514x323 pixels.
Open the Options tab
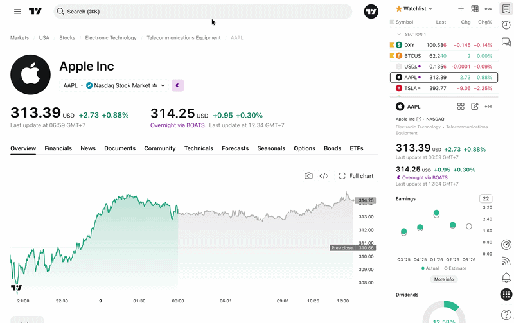click(305, 148)
